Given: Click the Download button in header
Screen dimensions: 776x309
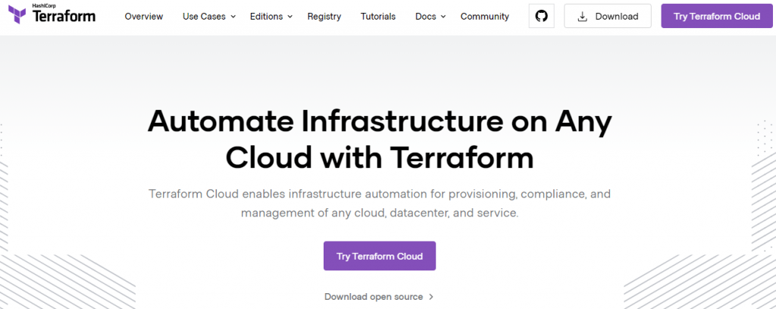Looking at the screenshot, I should [608, 17].
